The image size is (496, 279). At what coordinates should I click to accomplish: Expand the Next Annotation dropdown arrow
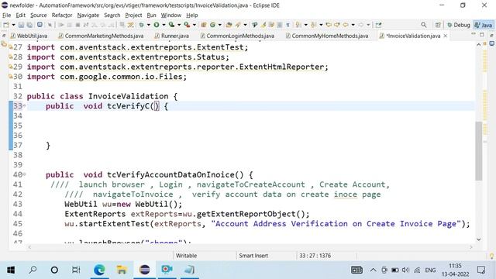coord(305,25)
